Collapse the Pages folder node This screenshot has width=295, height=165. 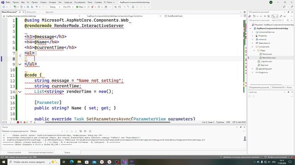(254, 50)
